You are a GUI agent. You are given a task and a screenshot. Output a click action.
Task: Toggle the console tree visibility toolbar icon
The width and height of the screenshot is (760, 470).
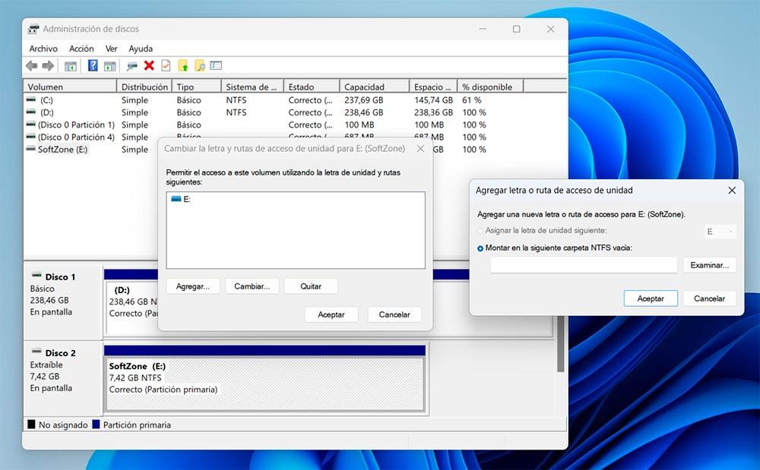70,65
